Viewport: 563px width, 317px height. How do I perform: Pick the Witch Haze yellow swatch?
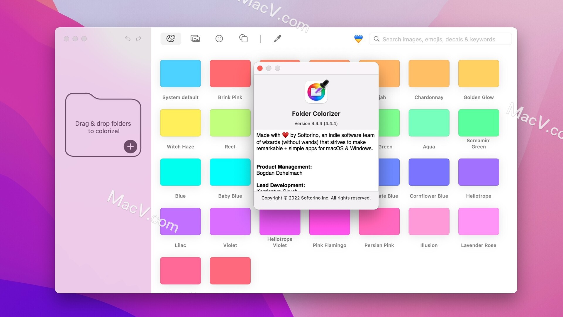coord(180,123)
